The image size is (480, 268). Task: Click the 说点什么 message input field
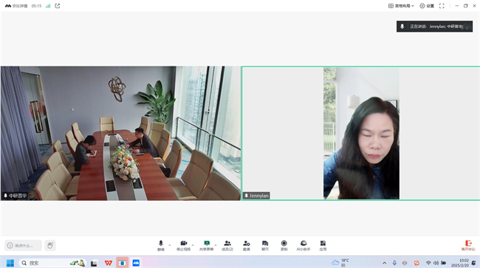[x=24, y=245]
